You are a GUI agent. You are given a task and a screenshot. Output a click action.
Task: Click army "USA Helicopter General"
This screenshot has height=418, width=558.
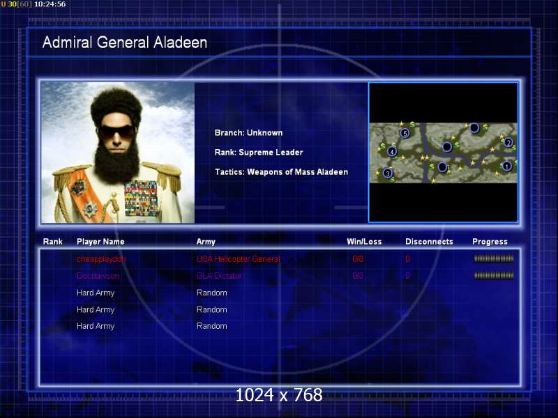(x=239, y=259)
